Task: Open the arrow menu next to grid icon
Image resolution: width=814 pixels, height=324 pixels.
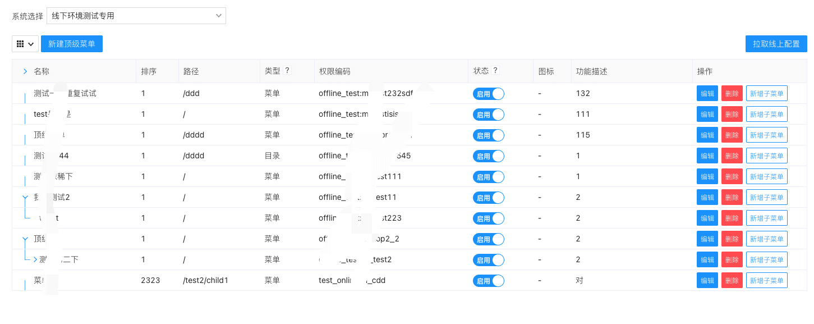Action: point(31,43)
